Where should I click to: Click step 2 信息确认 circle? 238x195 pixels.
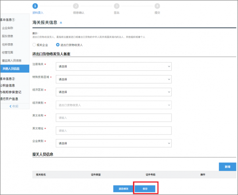click(76, 6)
